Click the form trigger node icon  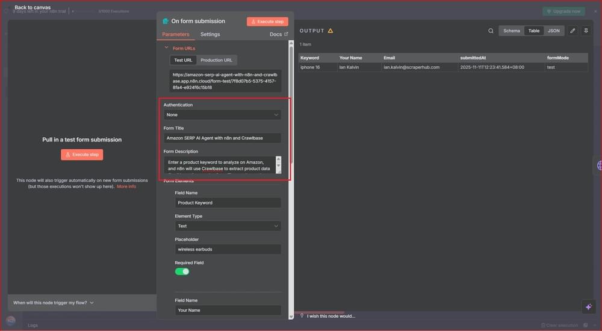166,21
